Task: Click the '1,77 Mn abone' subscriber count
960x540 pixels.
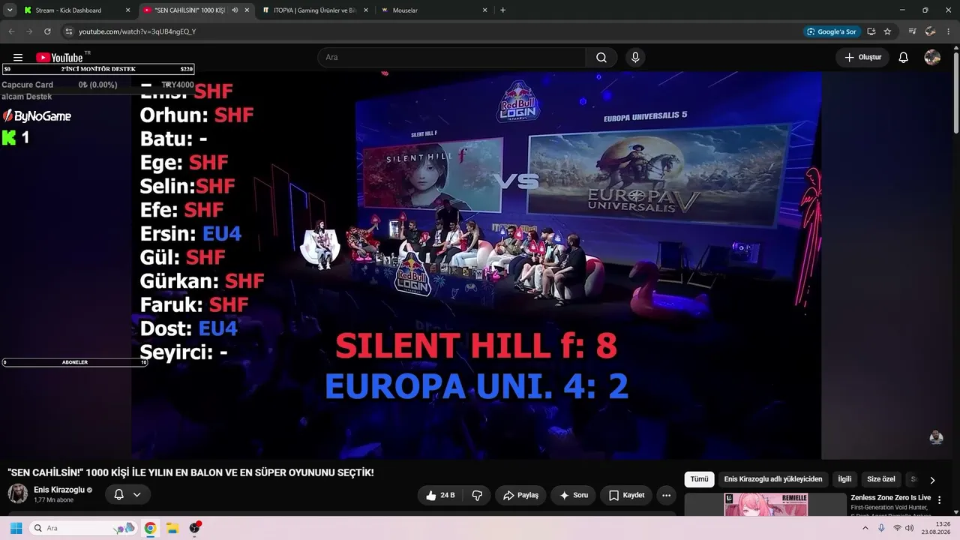Action: click(54, 500)
